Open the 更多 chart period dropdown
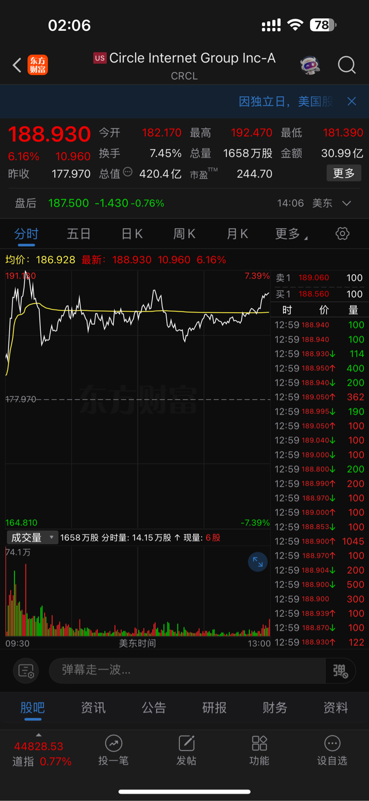This screenshot has height=801, width=369. coord(291,234)
